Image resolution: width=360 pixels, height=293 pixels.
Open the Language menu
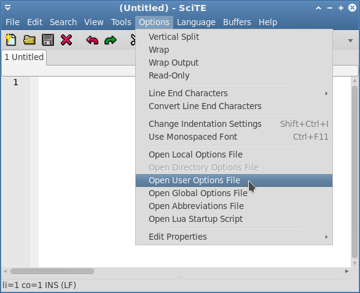[196, 22]
